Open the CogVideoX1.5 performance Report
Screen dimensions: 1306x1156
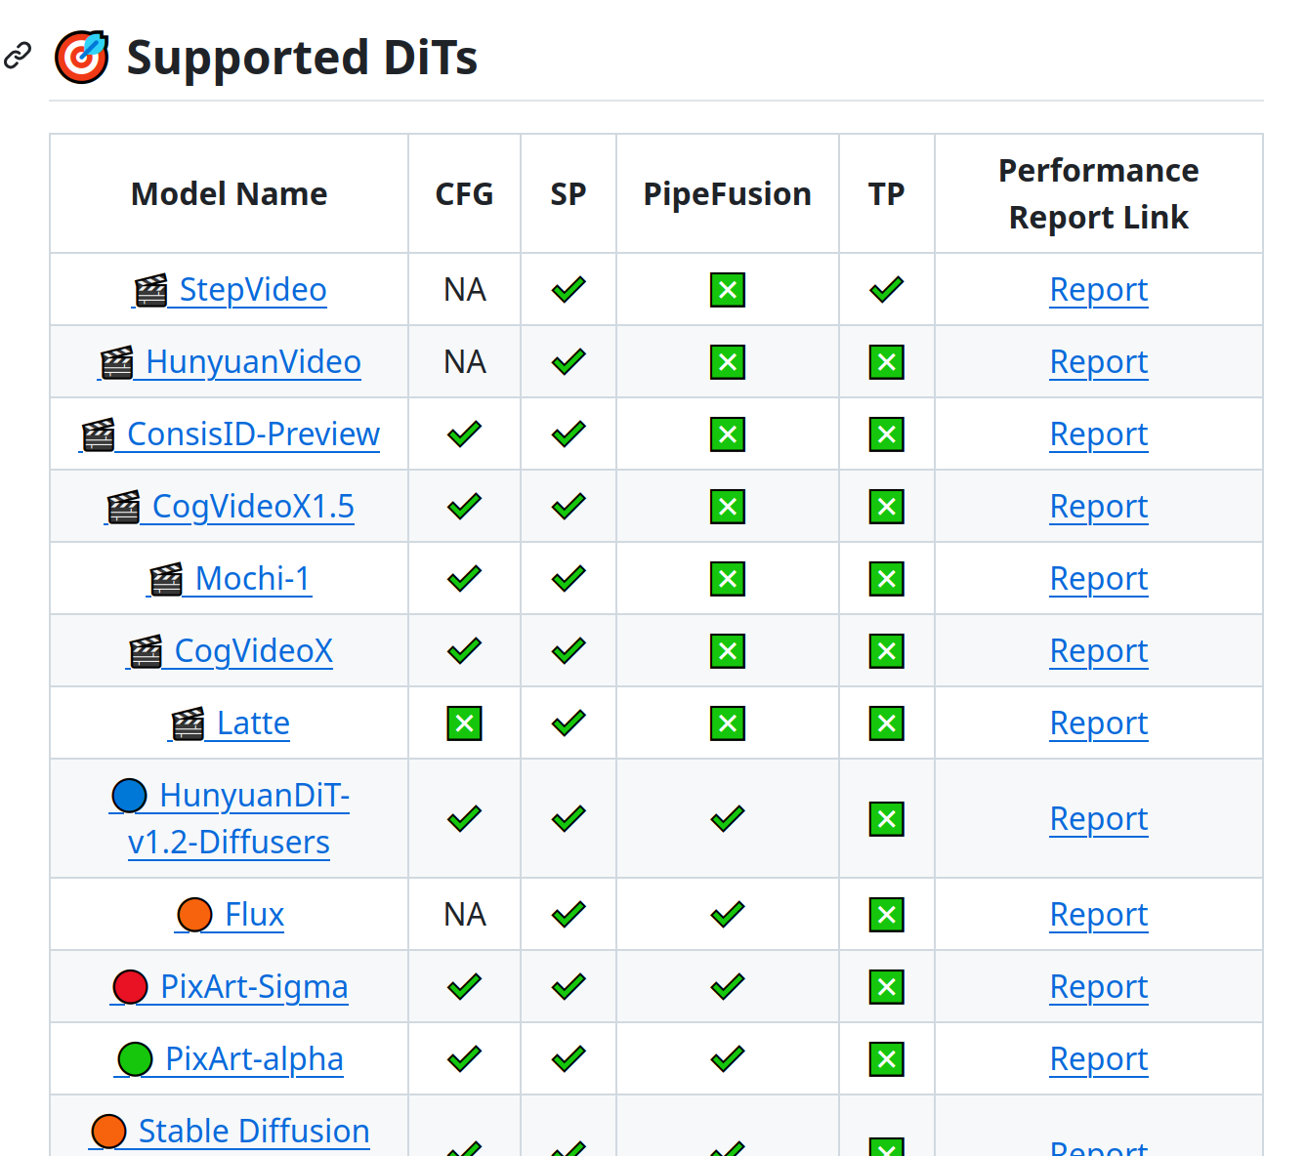tap(1099, 507)
